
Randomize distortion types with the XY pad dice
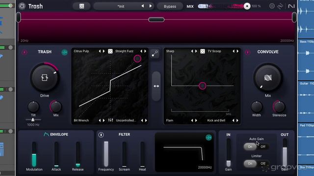[110, 51]
